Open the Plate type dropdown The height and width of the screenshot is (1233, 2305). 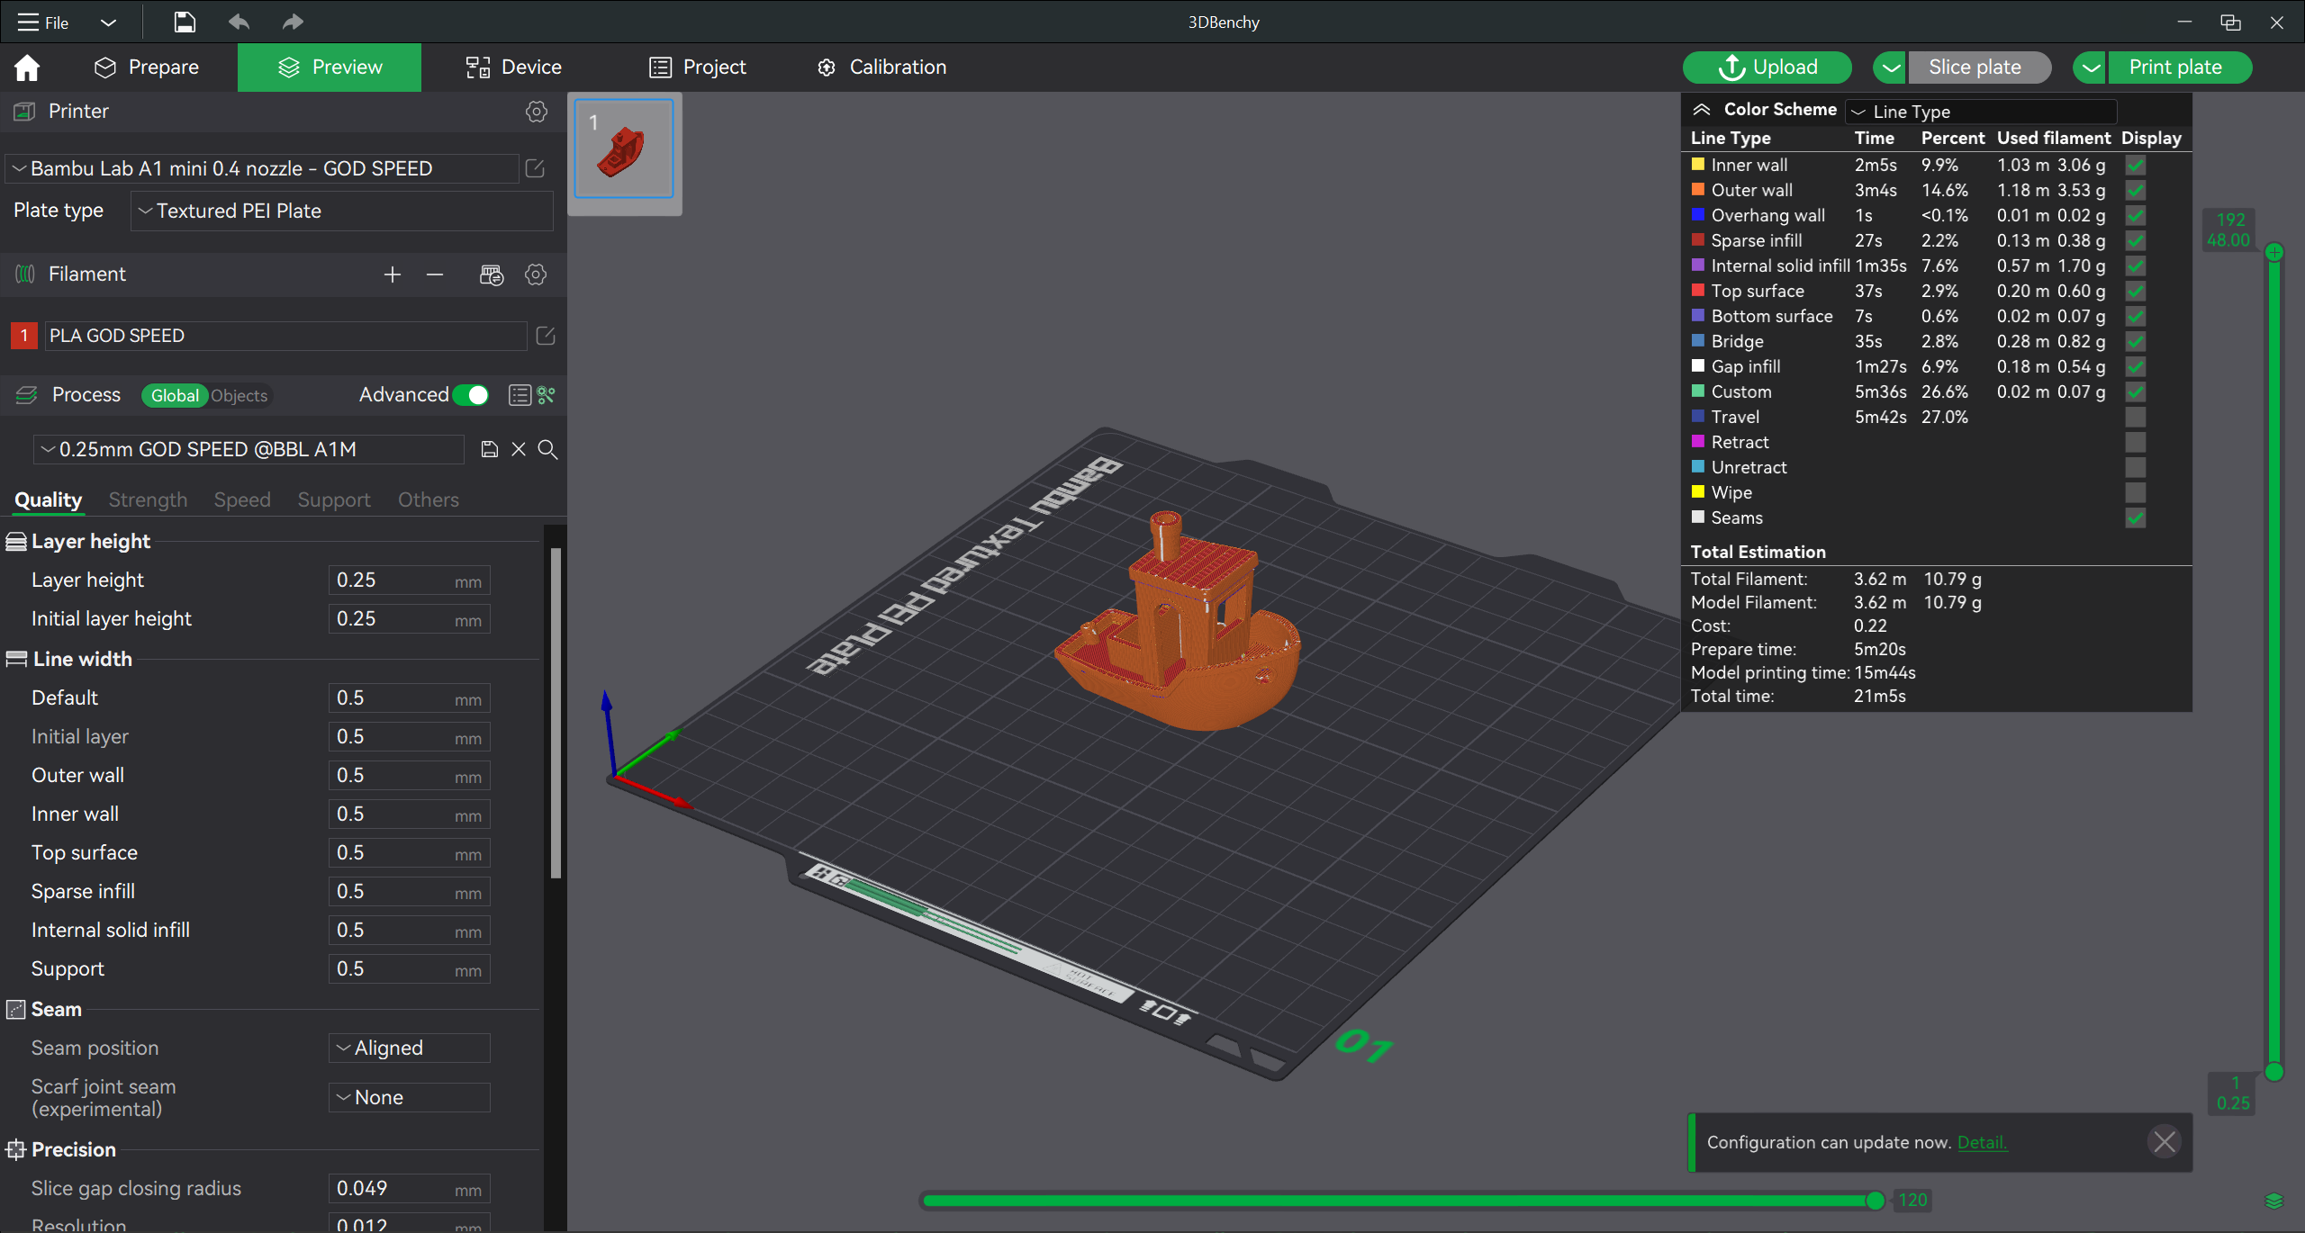pyautogui.click(x=341, y=211)
